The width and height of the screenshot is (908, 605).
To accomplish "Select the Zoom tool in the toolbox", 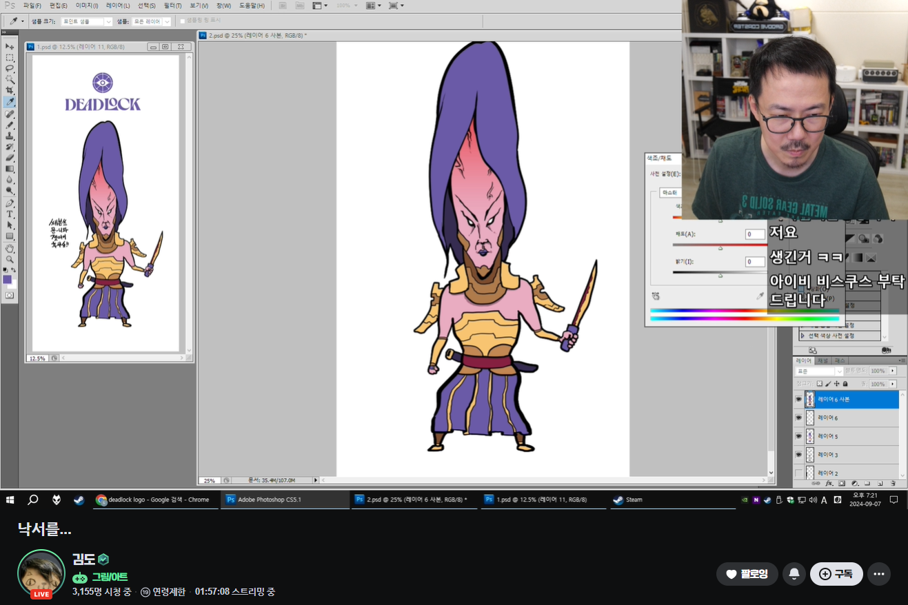I will (x=10, y=259).
